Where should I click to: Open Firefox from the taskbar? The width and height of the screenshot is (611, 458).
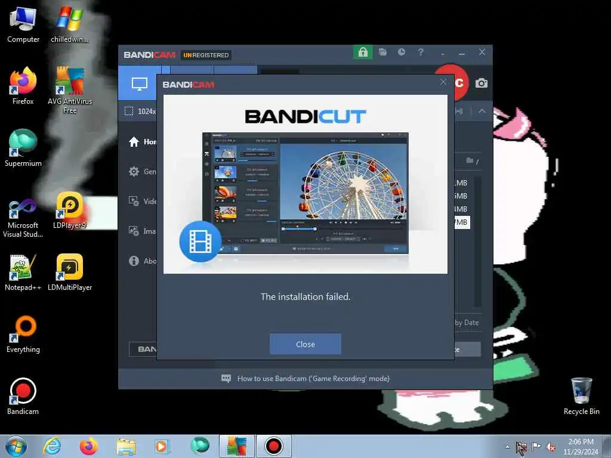coord(89,446)
